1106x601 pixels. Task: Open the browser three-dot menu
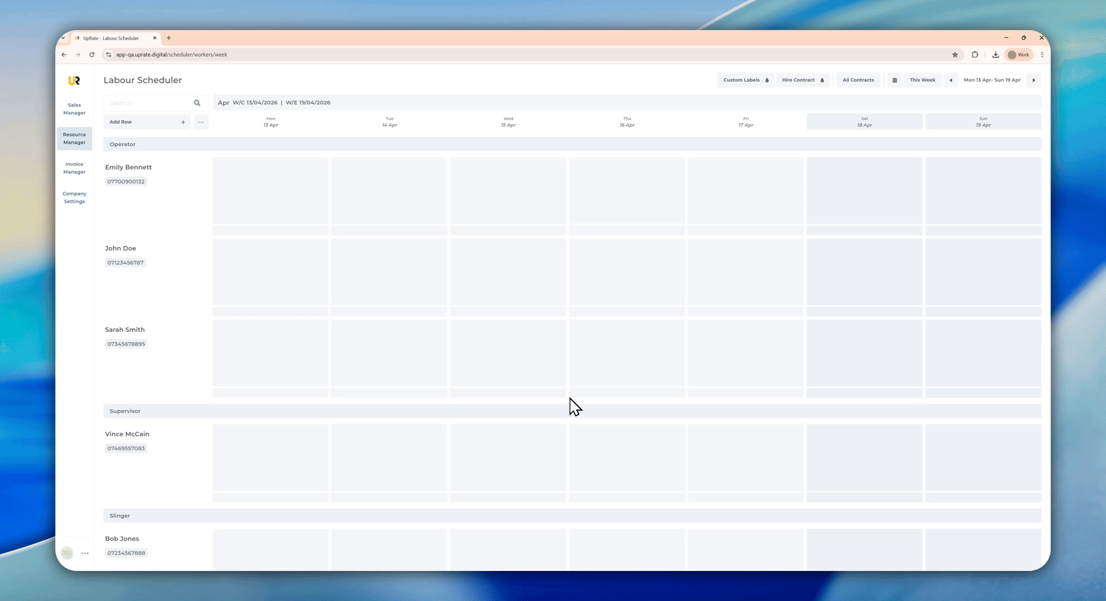click(x=1042, y=55)
